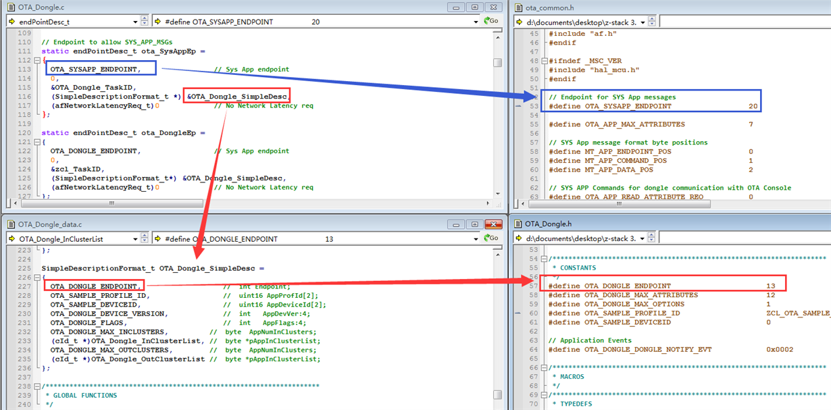Viewport: 831px width, 410px height.
Task: Click OTA_Dongle_OutClusterList on line 235
Action: coord(147,359)
